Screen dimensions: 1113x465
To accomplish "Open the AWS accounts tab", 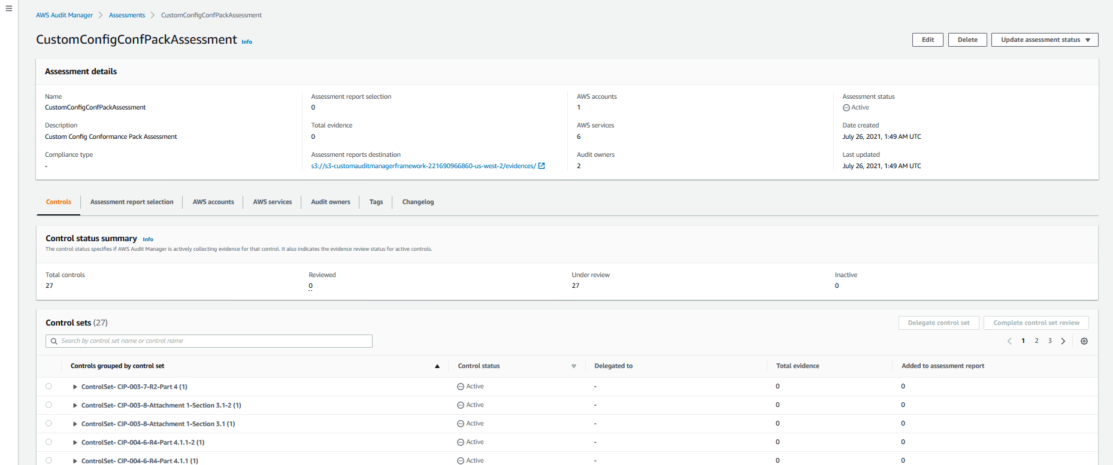I will (213, 202).
